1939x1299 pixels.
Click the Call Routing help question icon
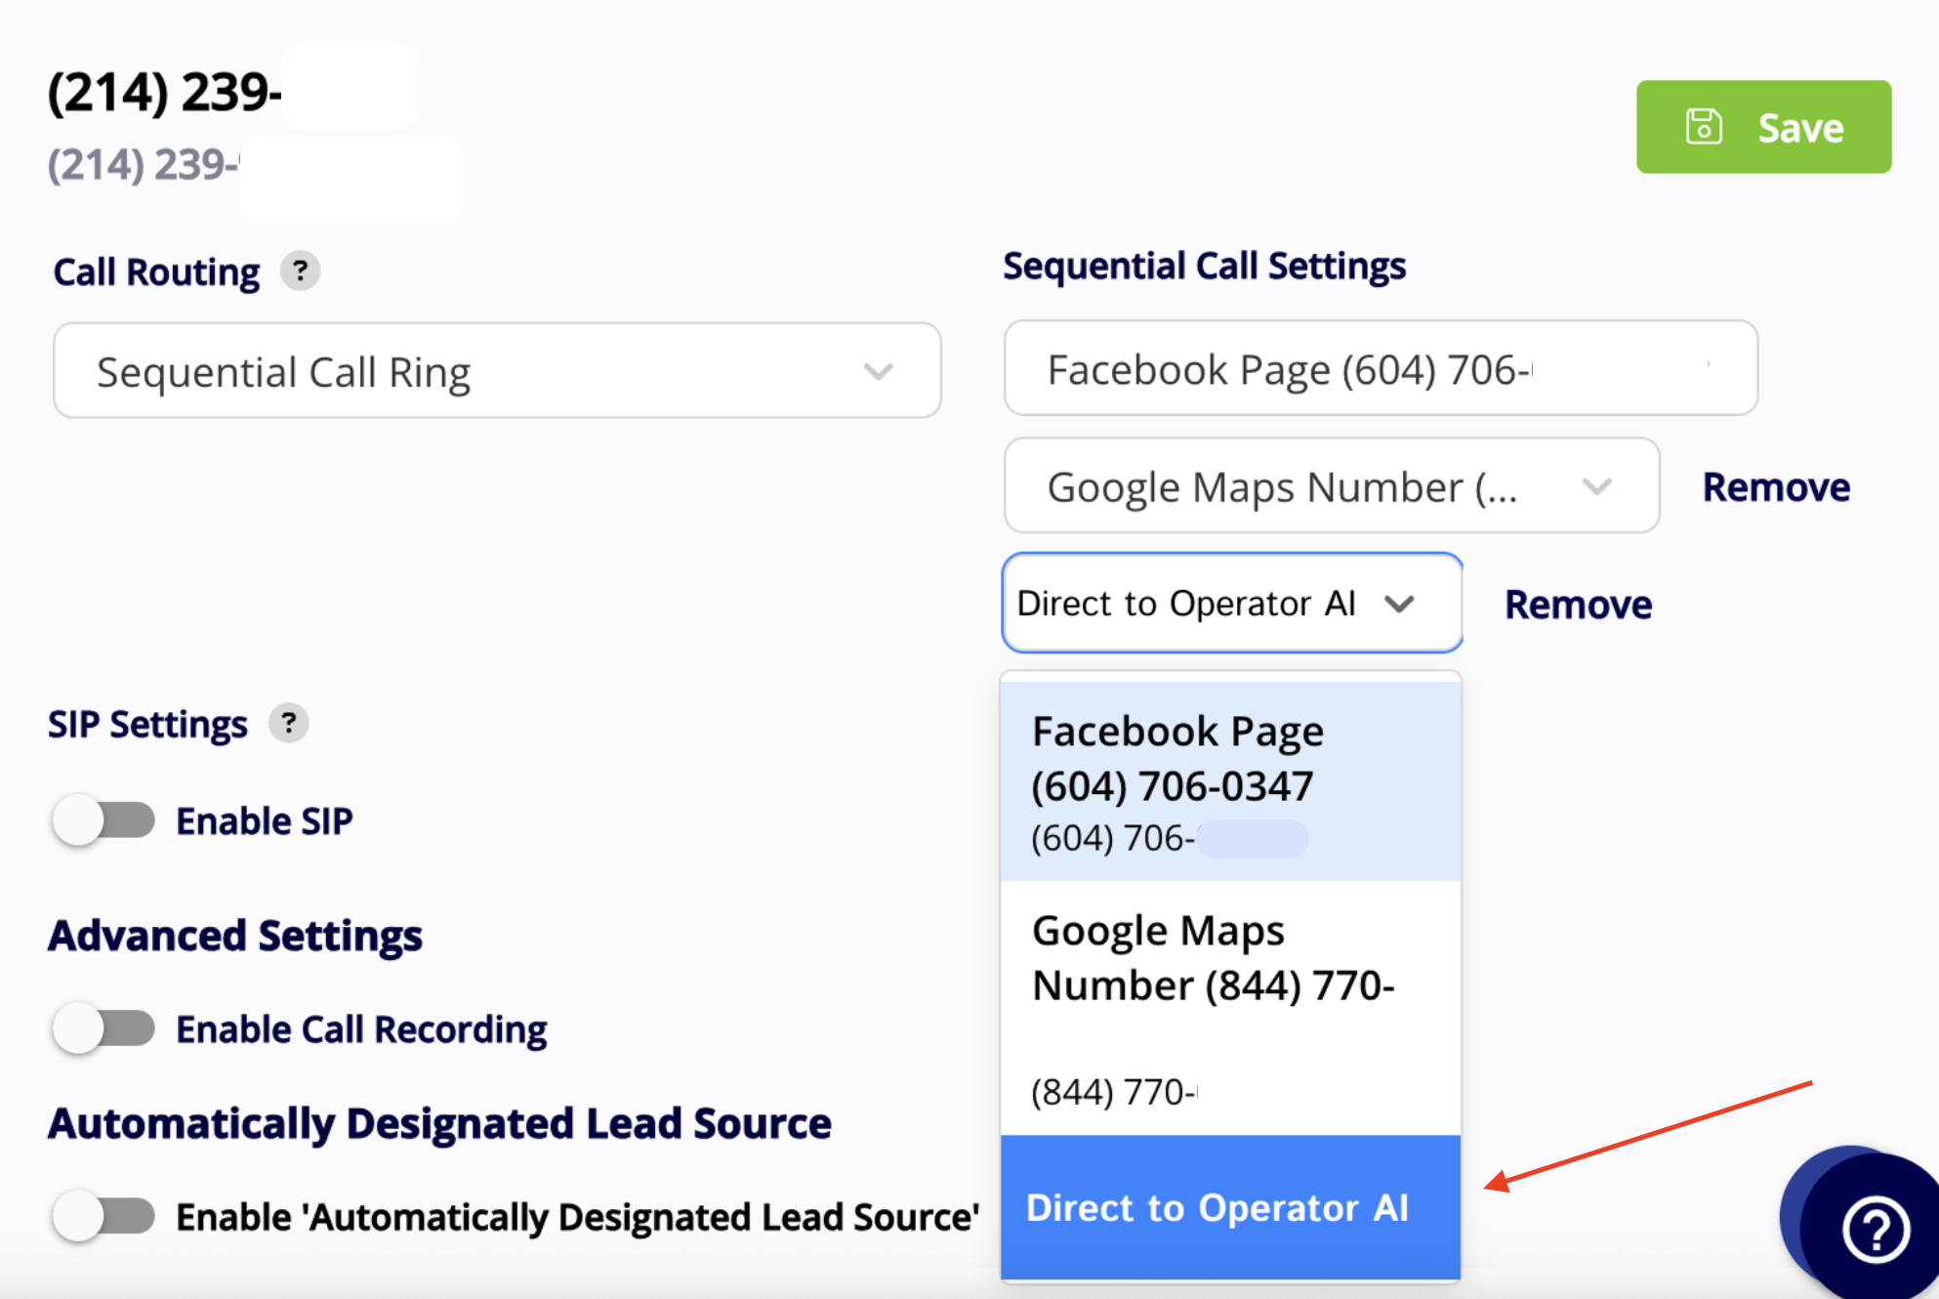click(x=300, y=271)
